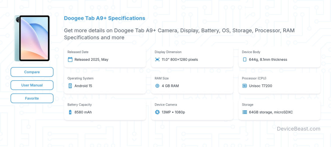Image resolution: width=331 pixels, height=147 pixels.
Task: Click the camera shutter icon beside 13MP
Action: pos(157,112)
